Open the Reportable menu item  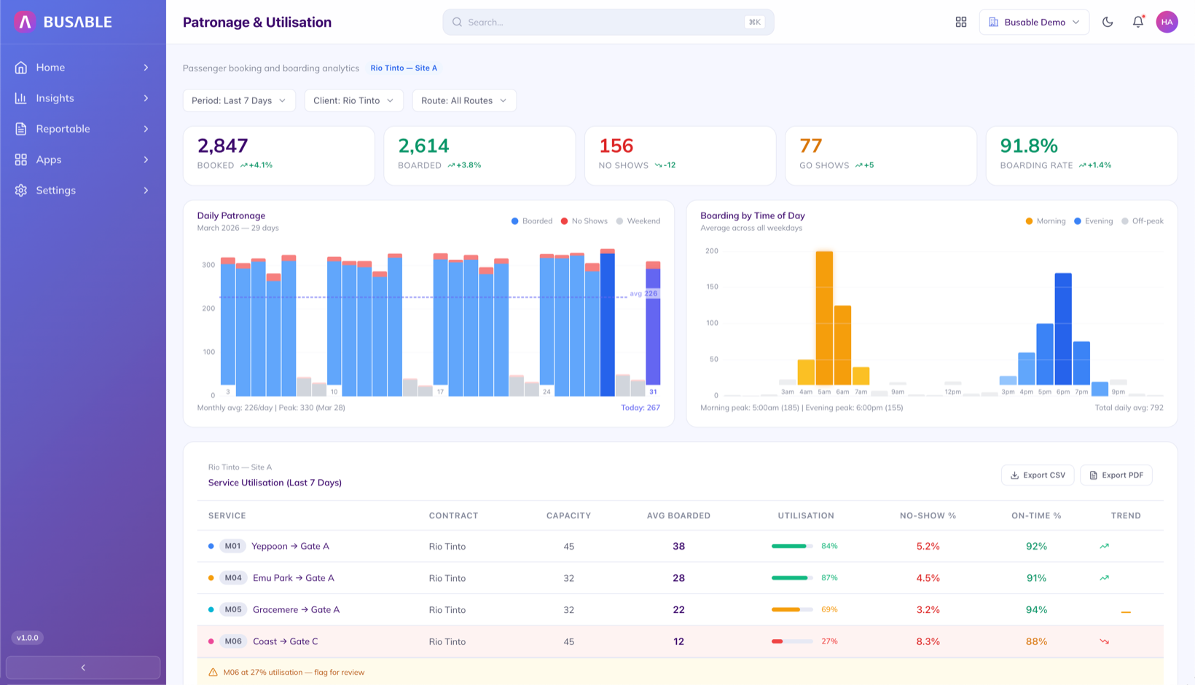[x=83, y=129]
